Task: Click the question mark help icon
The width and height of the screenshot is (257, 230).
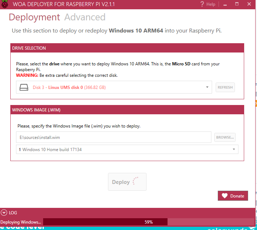Action: tap(202, 4)
